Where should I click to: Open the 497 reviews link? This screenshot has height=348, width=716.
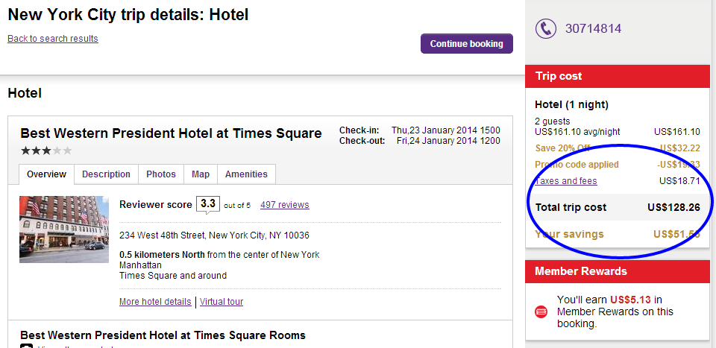tap(284, 205)
